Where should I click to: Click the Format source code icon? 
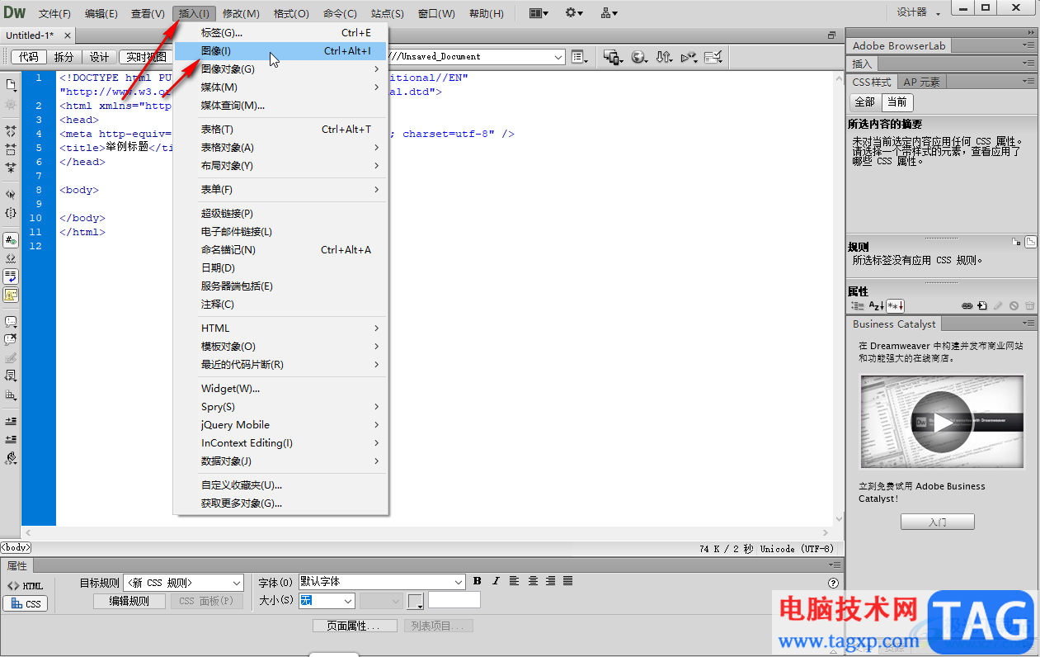pyautogui.click(x=11, y=457)
